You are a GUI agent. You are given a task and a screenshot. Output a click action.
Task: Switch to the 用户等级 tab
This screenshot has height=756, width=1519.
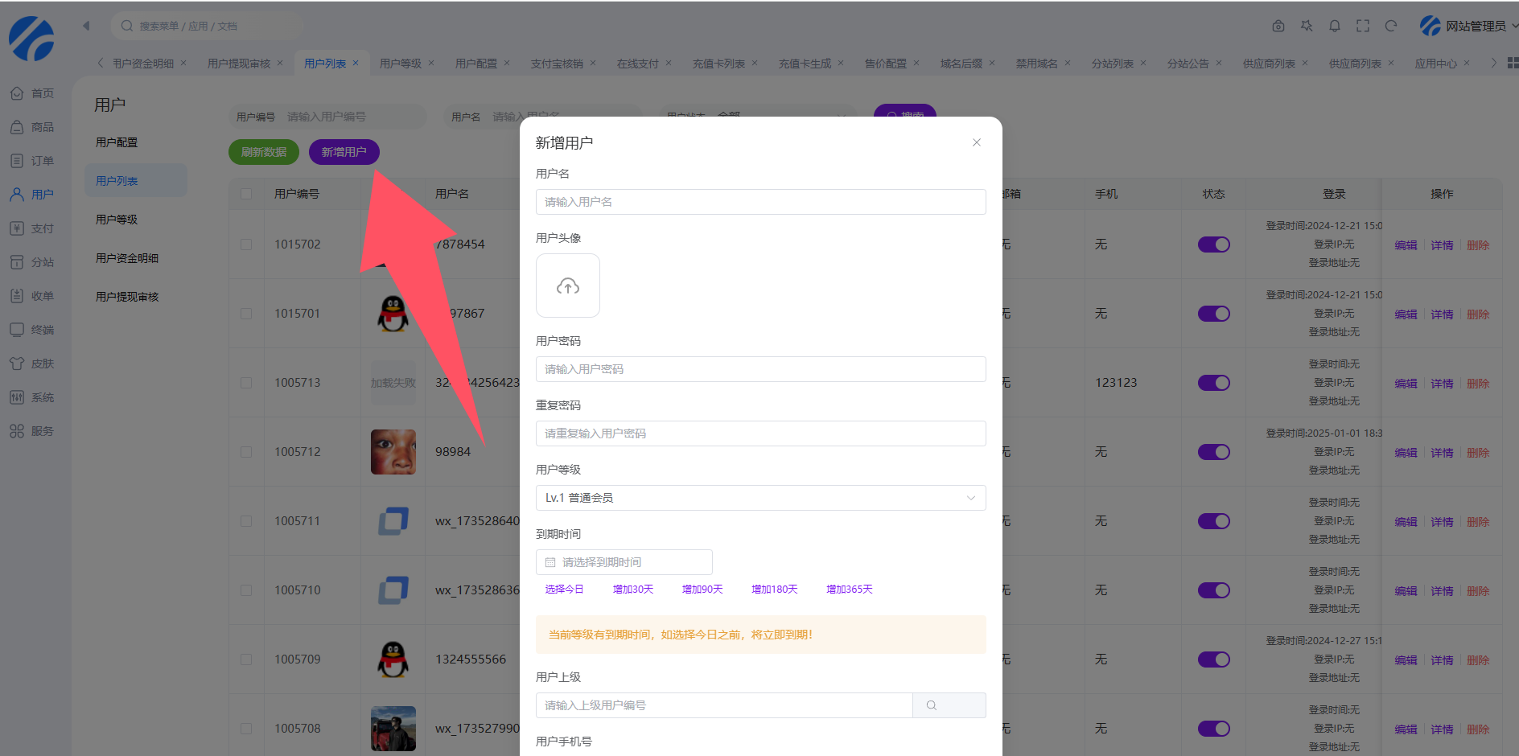click(401, 62)
